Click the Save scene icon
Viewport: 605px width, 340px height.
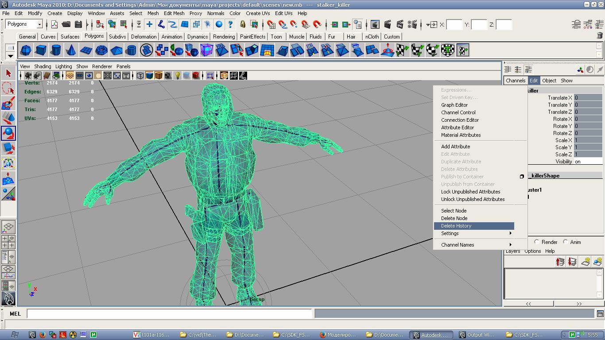point(78,24)
